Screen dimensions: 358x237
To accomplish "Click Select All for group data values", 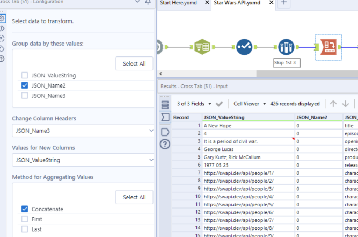I will 134,63.
